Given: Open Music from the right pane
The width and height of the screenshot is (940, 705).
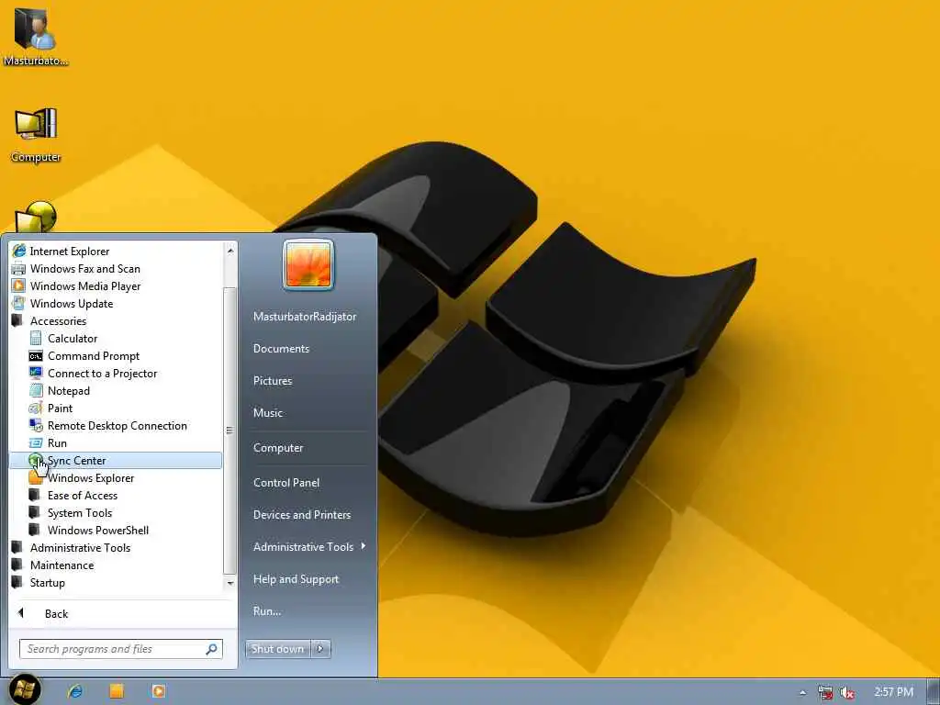Looking at the screenshot, I should coord(267,413).
